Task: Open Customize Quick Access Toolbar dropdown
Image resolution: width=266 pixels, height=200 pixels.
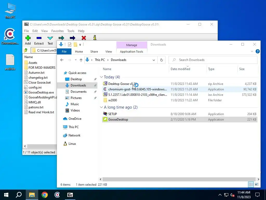Action: click(80, 45)
